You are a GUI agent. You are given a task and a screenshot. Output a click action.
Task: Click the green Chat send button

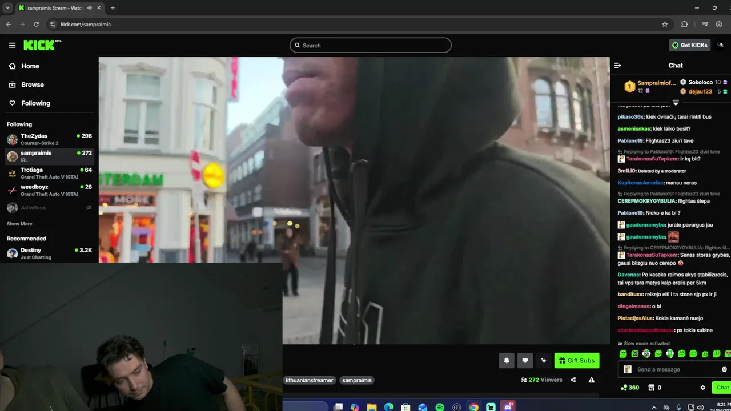(722, 388)
